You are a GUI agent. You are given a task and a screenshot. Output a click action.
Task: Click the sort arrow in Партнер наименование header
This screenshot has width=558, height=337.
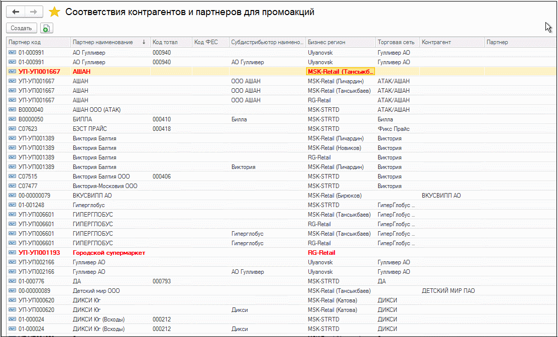(144, 43)
